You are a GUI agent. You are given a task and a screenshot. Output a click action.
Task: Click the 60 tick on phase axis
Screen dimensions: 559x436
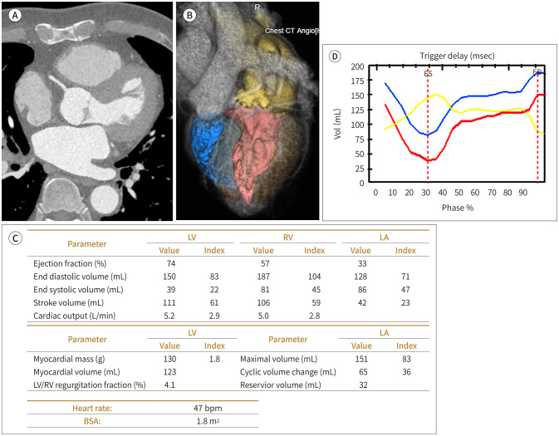pos(475,193)
